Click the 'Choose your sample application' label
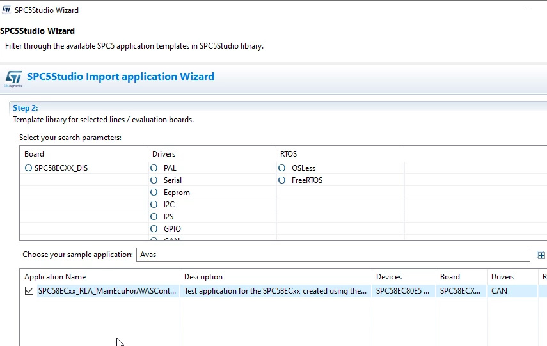 (x=78, y=255)
